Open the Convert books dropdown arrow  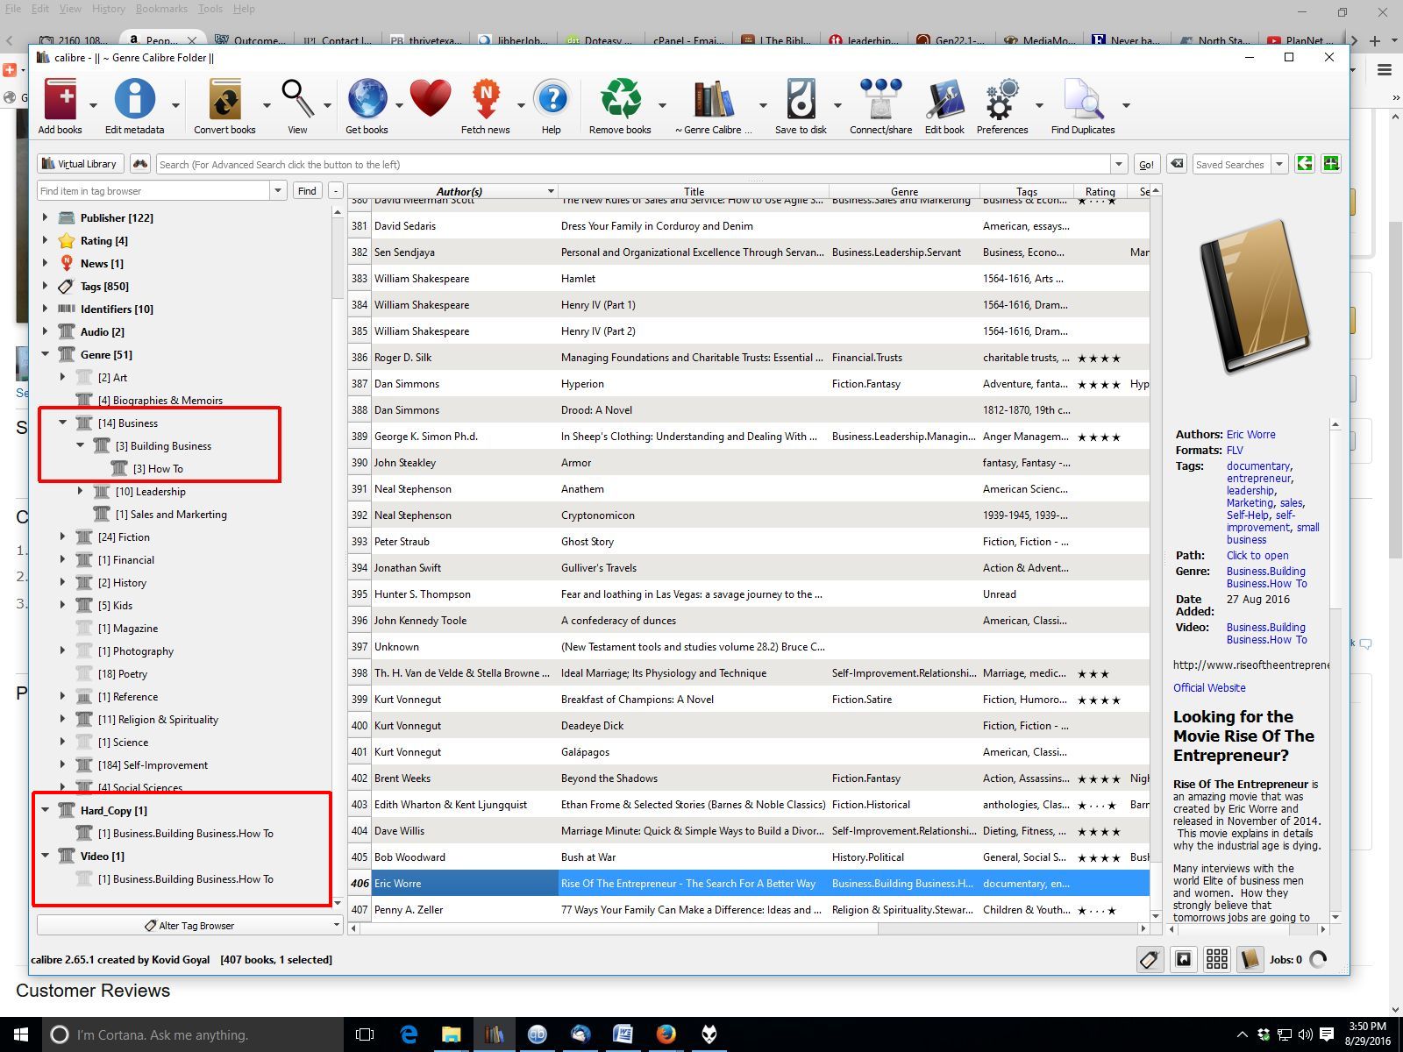click(267, 105)
